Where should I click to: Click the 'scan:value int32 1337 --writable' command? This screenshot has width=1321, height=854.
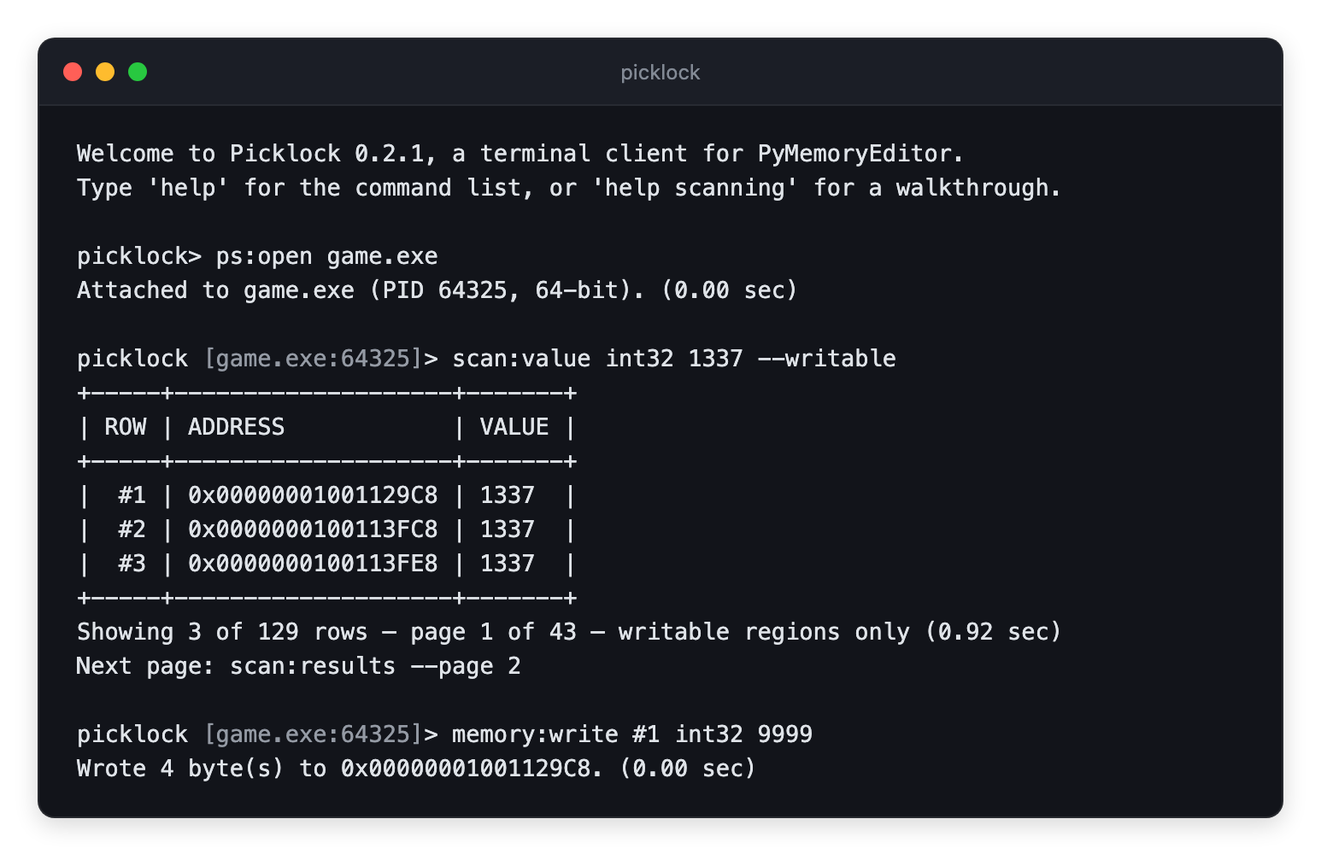pyautogui.click(x=674, y=359)
